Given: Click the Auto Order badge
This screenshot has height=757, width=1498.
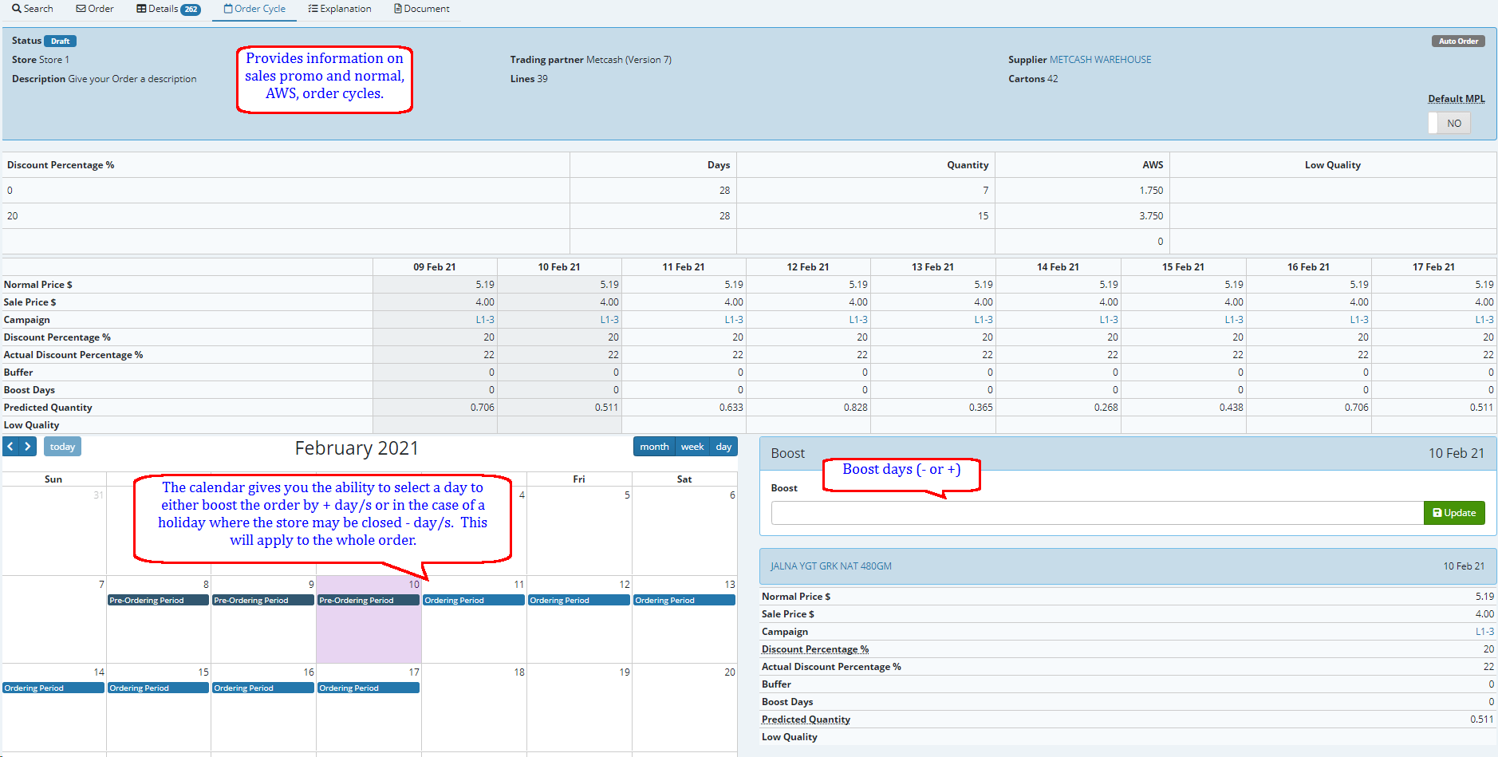Looking at the screenshot, I should click(x=1458, y=41).
